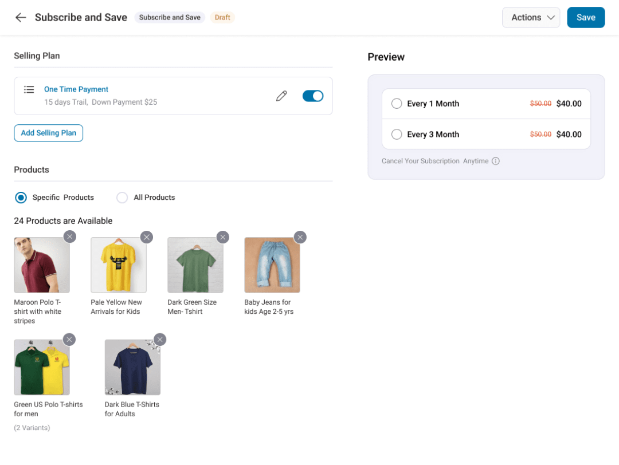Edit One Time Payment with the pencil icon
Image resolution: width=619 pixels, height=465 pixels.
pyautogui.click(x=281, y=96)
